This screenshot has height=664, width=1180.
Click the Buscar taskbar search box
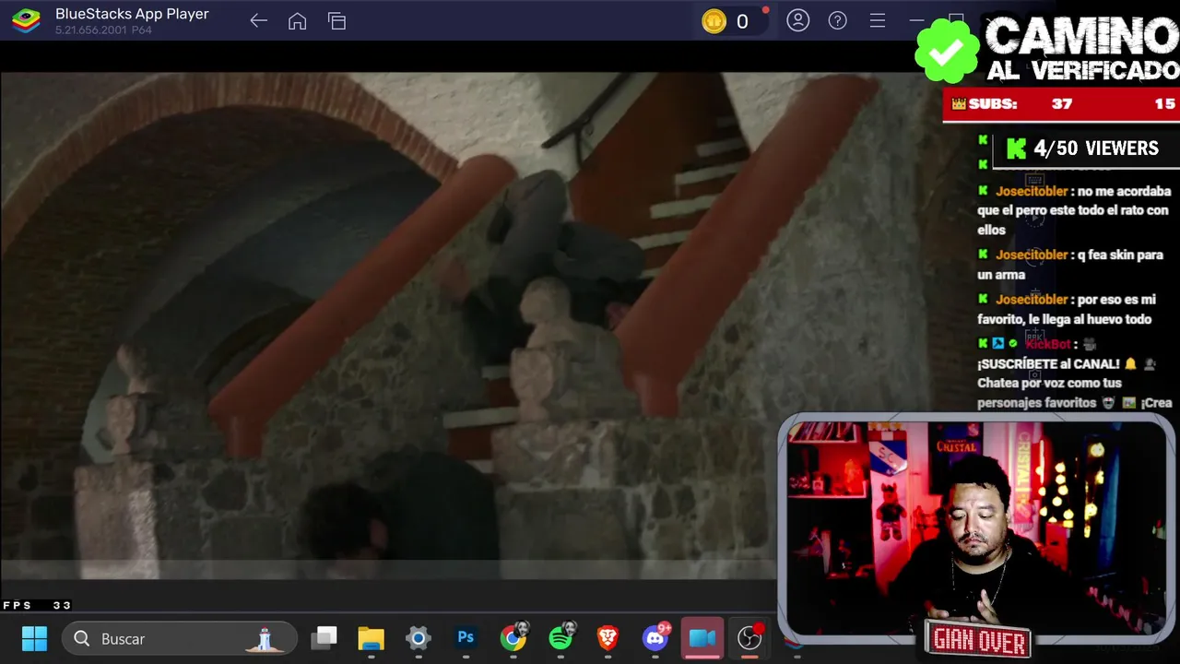point(180,638)
